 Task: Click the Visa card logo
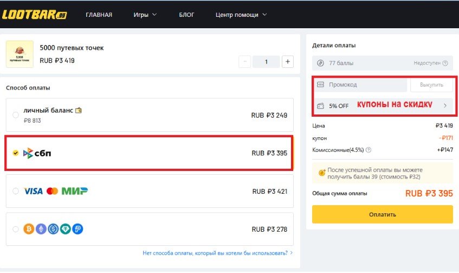(33, 191)
